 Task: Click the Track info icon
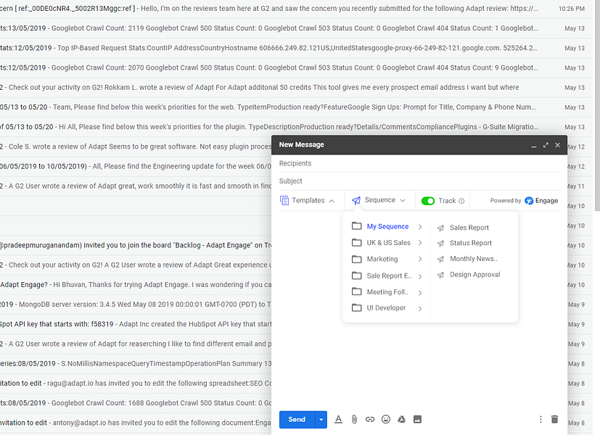[461, 201]
